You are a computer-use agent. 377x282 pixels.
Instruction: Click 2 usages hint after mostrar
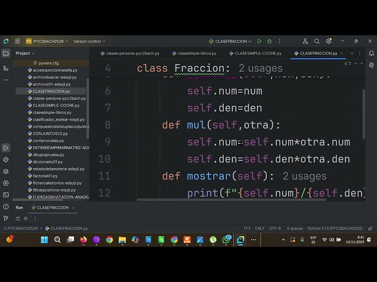pos(305,176)
